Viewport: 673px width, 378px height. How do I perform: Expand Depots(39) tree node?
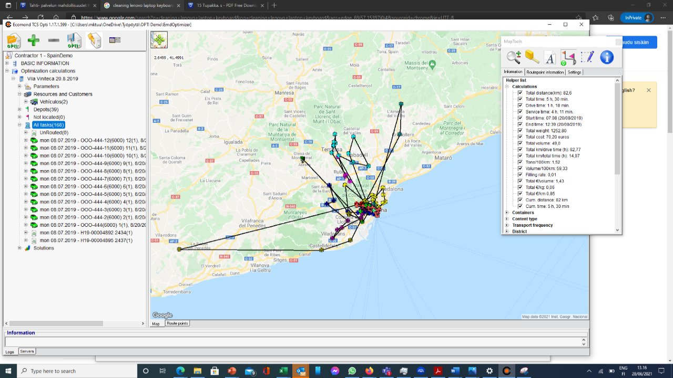point(20,109)
